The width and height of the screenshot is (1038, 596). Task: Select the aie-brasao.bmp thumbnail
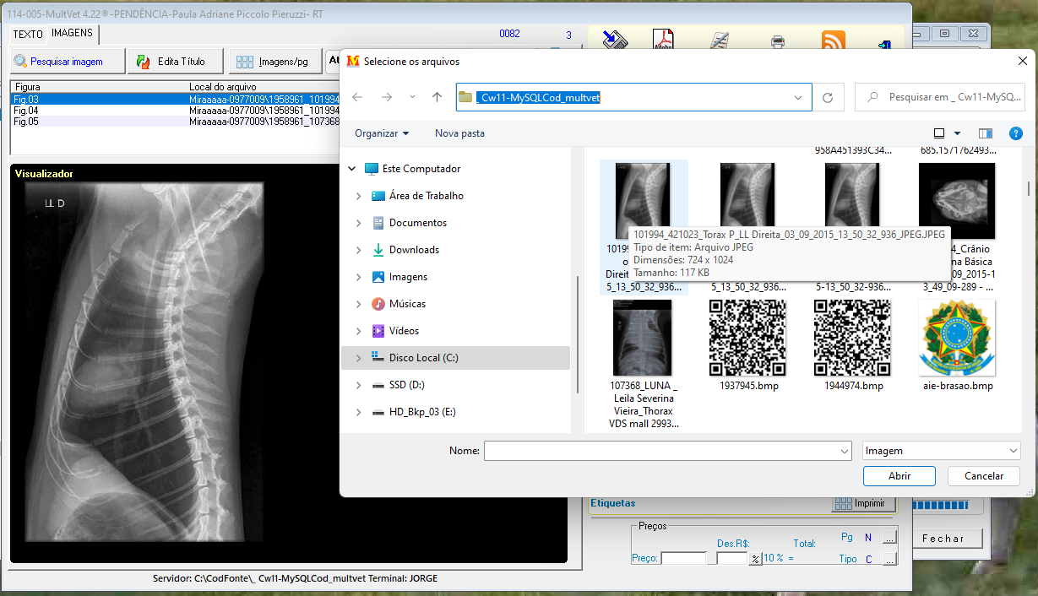[957, 339]
